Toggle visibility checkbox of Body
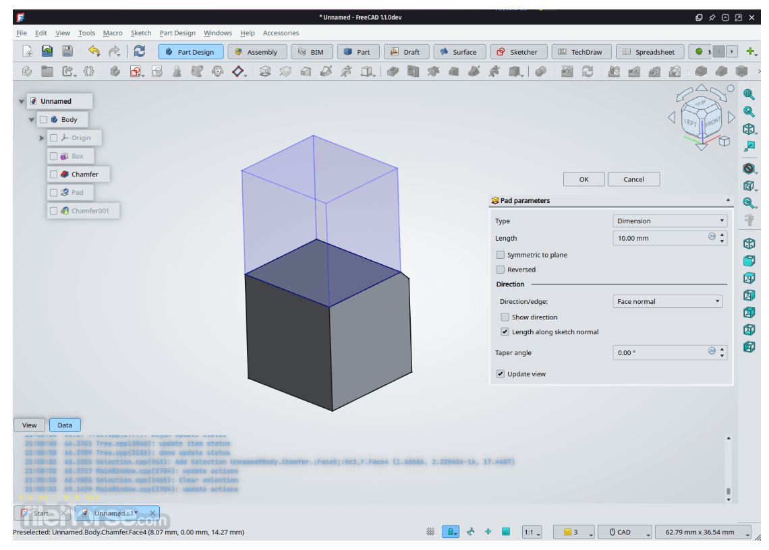The width and height of the screenshot is (769, 550). pyautogui.click(x=44, y=119)
